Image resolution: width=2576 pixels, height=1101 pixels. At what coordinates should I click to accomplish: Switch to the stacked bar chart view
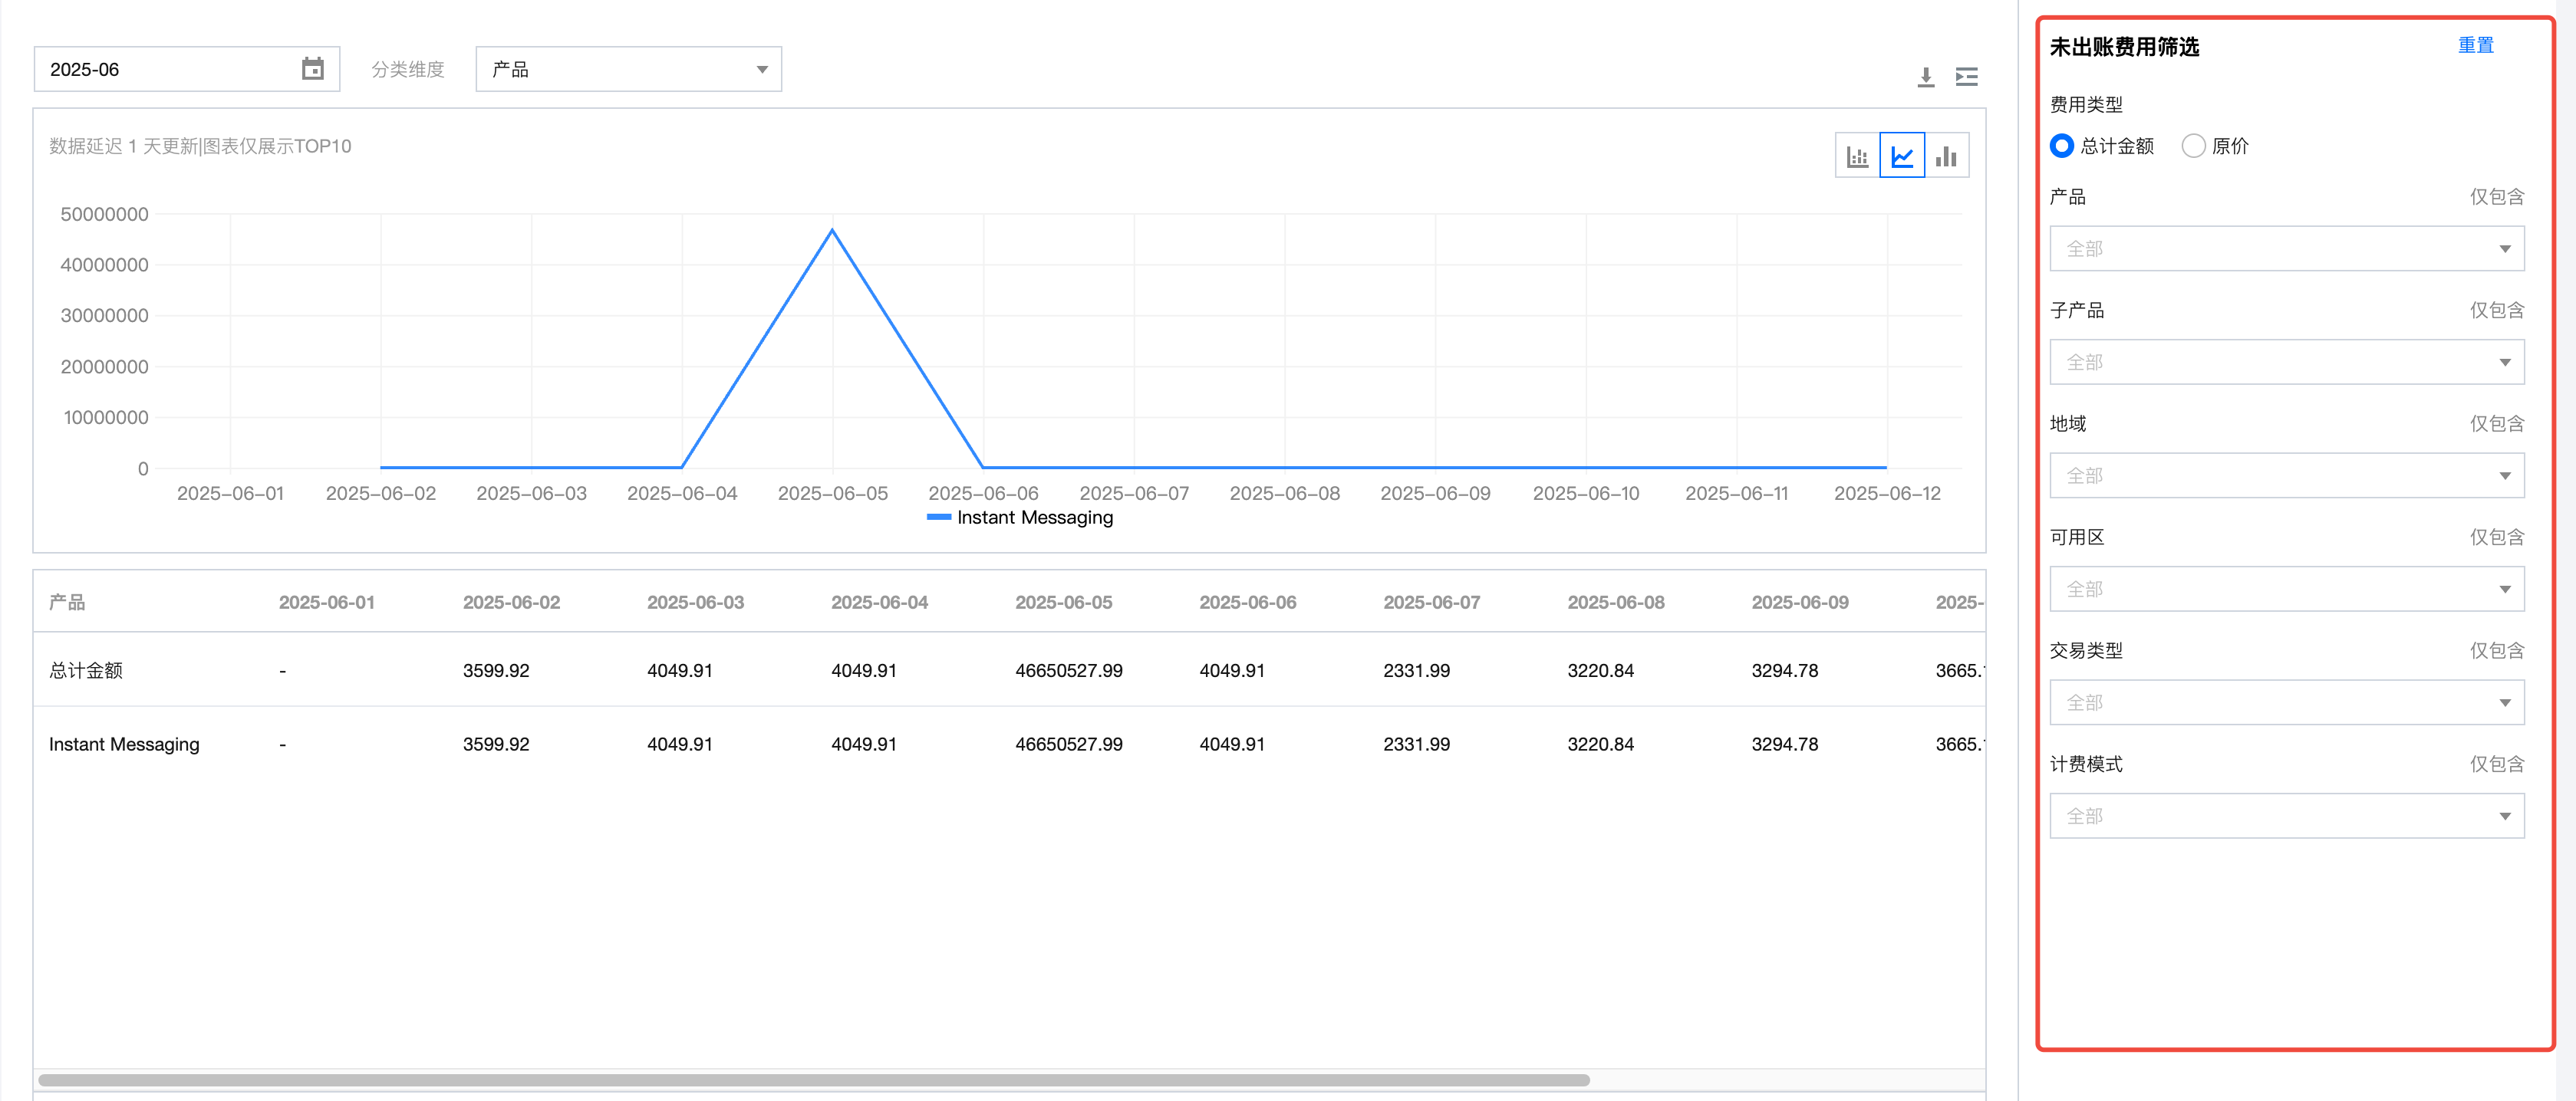click(1857, 156)
